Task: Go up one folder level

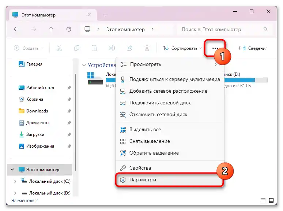Action: pyautogui.click(x=51, y=29)
